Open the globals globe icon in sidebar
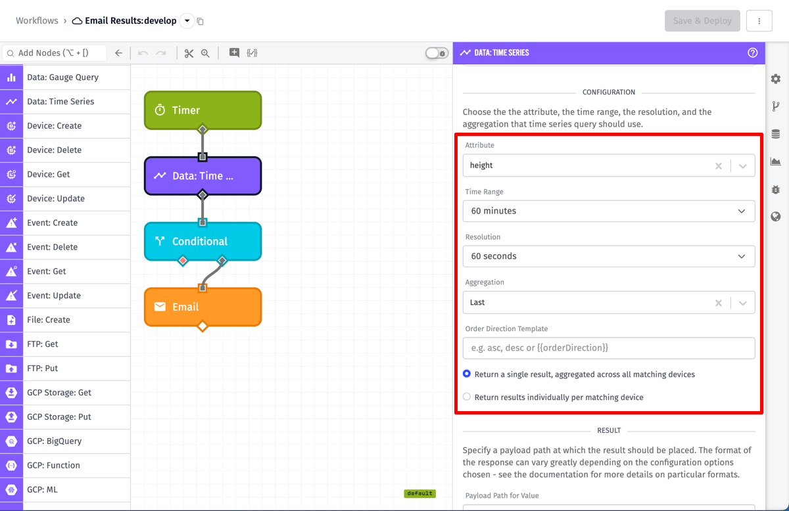Screen dimensions: 789x511 (x=776, y=217)
